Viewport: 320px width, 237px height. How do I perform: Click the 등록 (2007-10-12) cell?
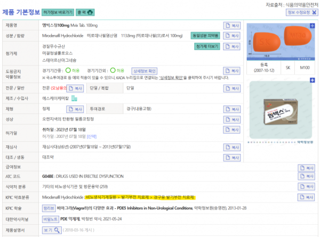[x=264, y=68]
